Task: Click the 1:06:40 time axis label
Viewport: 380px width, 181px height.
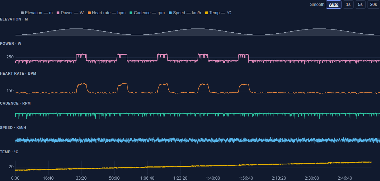Action: coord(147,178)
